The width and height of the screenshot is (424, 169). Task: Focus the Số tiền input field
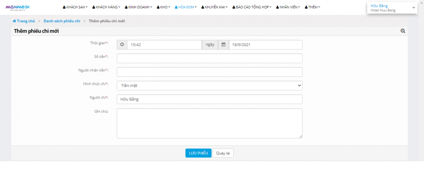209,58
